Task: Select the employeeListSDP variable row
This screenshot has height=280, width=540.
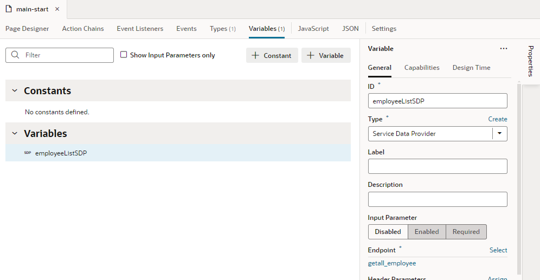Action: click(x=178, y=153)
